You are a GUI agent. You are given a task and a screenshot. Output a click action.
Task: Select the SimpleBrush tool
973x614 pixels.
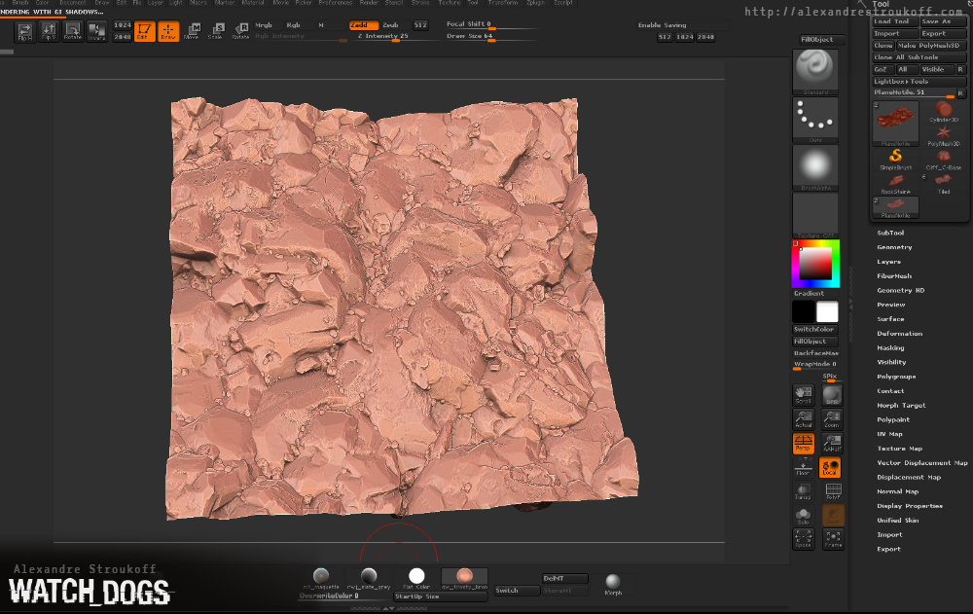[895, 160]
